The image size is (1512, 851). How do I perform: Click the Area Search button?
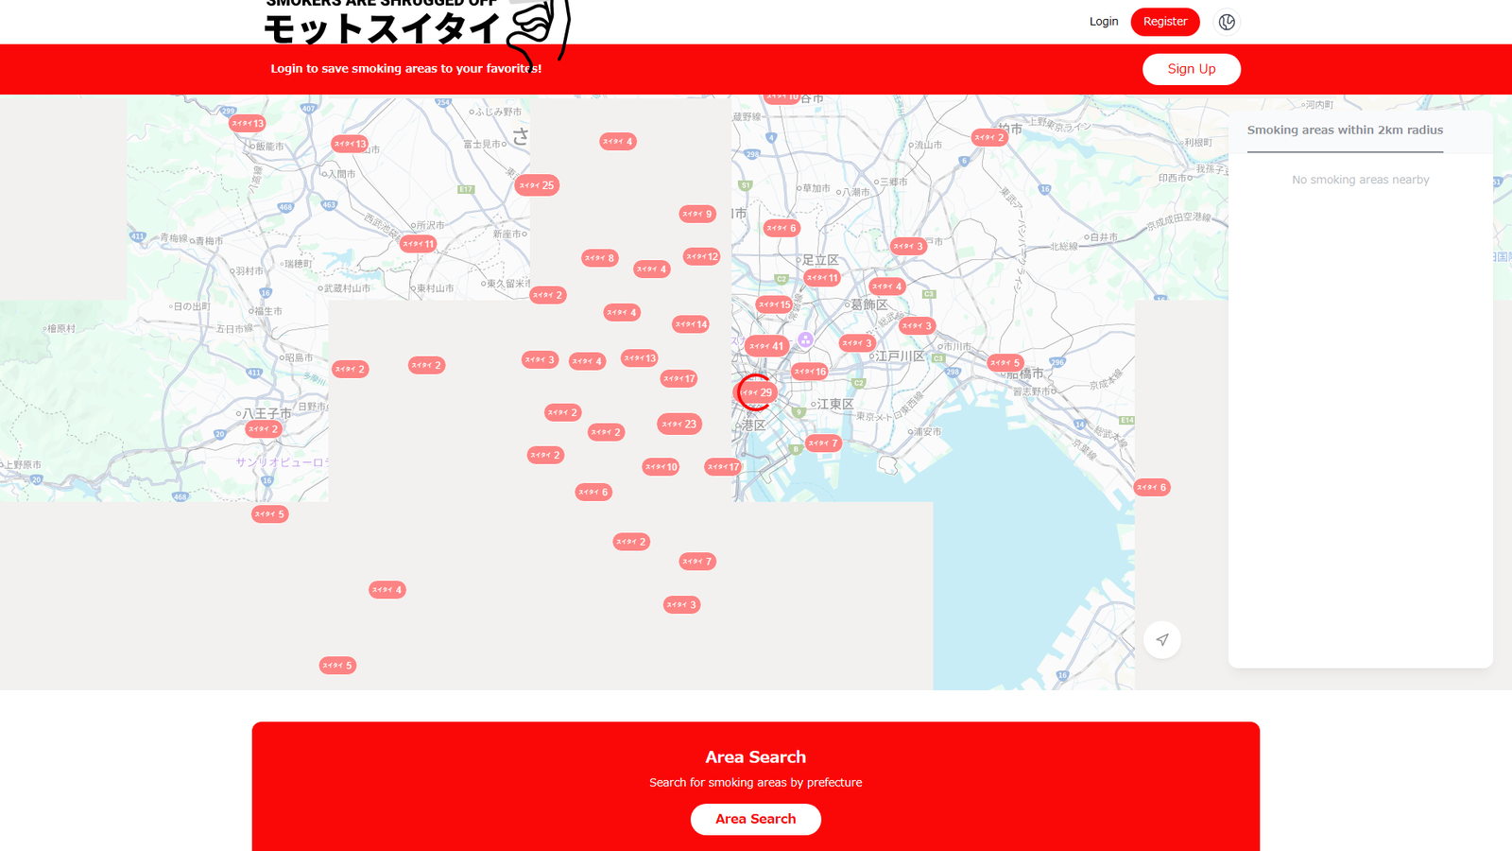[x=755, y=819]
